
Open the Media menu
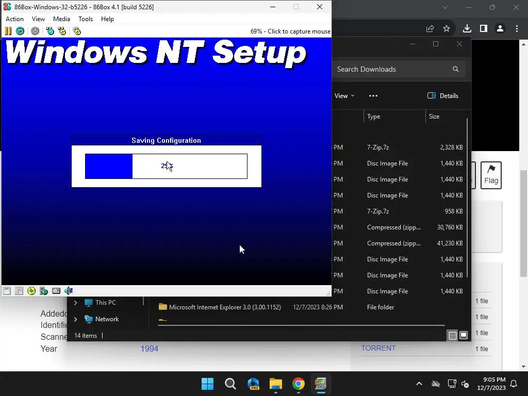(62, 19)
